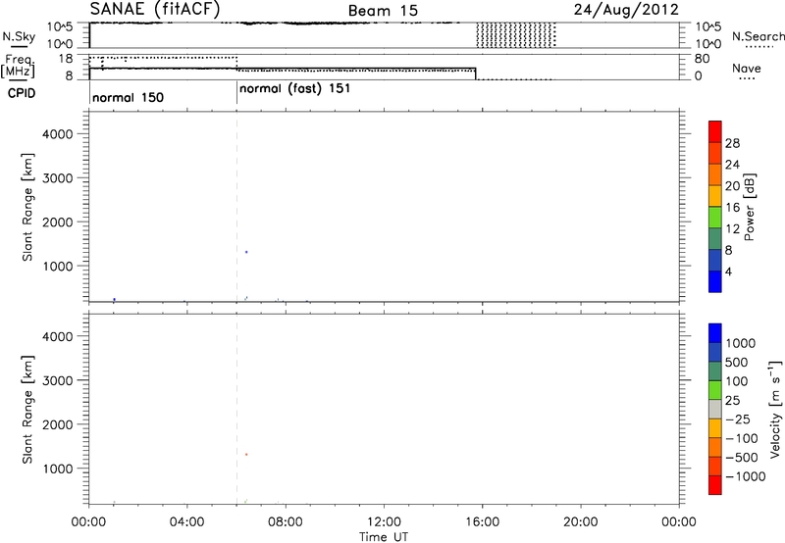Click the red top of power colorbar
The width and height of the screenshot is (785, 543).
click(x=715, y=131)
